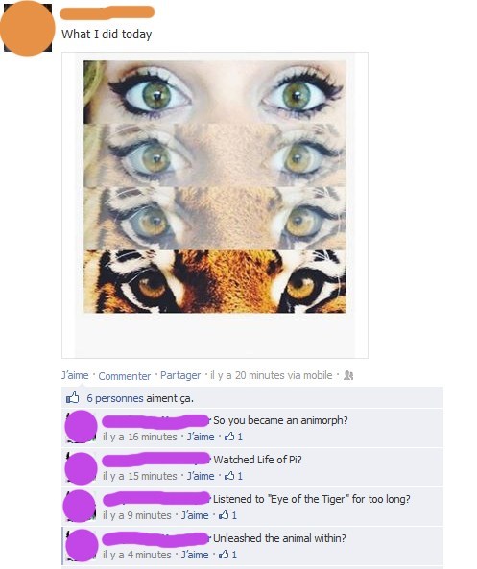477x569 pixels.
Task: Click the like count thumb on the 'animal within' comment
Action: 227,555
